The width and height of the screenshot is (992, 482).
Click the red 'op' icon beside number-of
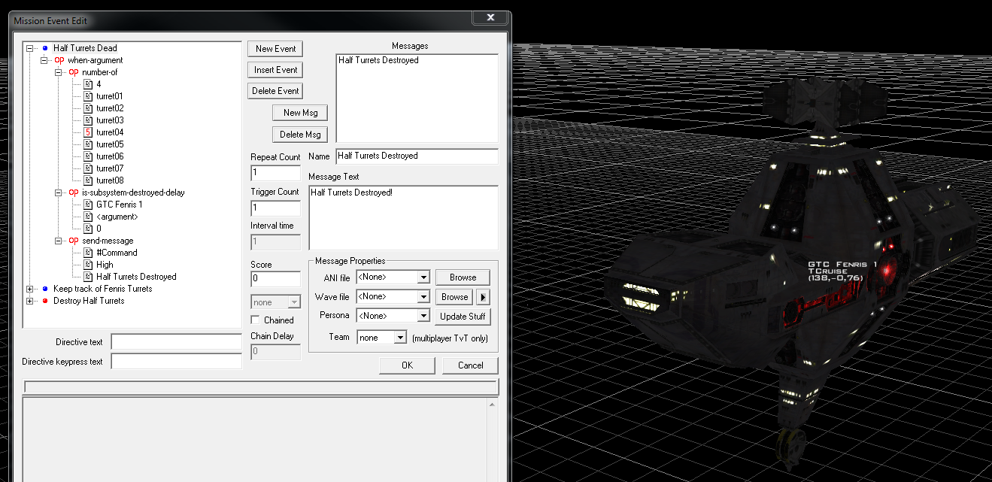pyautogui.click(x=74, y=72)
